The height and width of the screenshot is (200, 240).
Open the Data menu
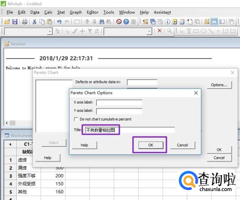click(x=35, y=12)
